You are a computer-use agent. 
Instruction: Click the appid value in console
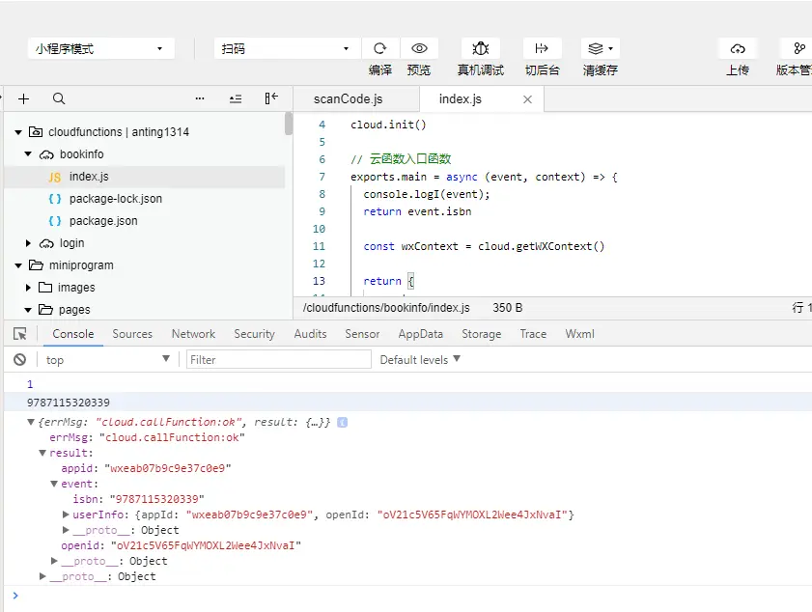point(168,468)
